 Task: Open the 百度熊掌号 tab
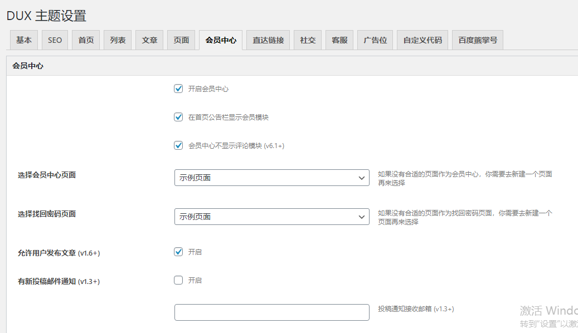(477, 40)
